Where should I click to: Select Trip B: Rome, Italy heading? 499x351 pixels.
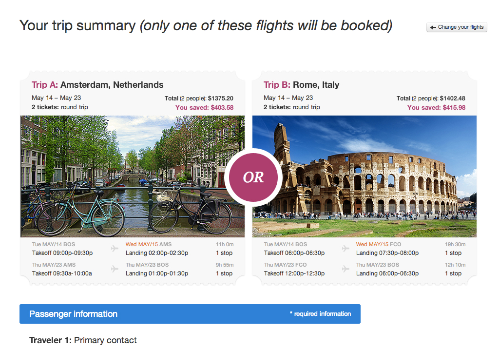click(301, 85)
